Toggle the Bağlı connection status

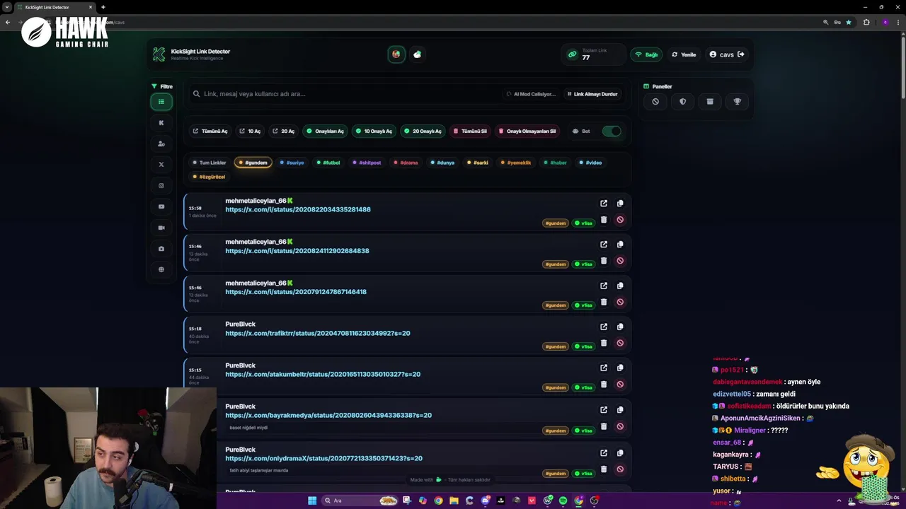[646, 54]
